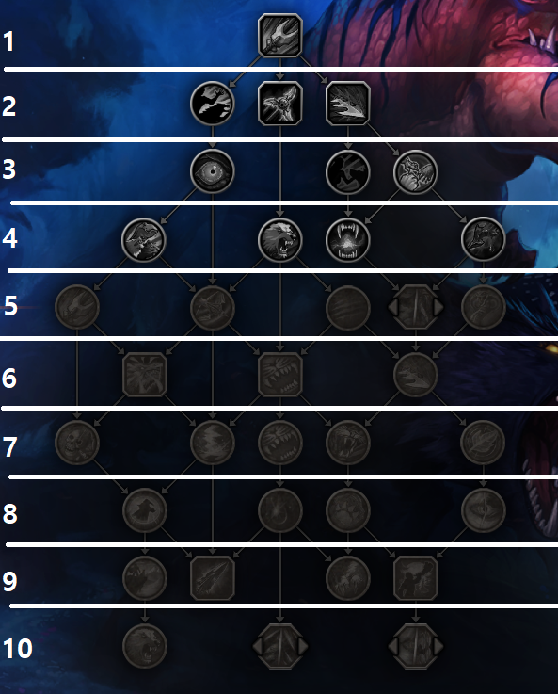Image resolution: width=558 pixels, height=694 pixels.
Task: Click the square fanged-maw talent in row 6
Action: click(280, 375)
